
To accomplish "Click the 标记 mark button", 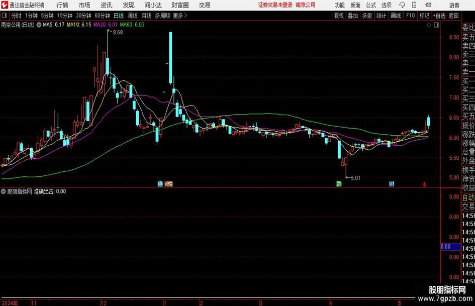I will [x=424, y=16].
